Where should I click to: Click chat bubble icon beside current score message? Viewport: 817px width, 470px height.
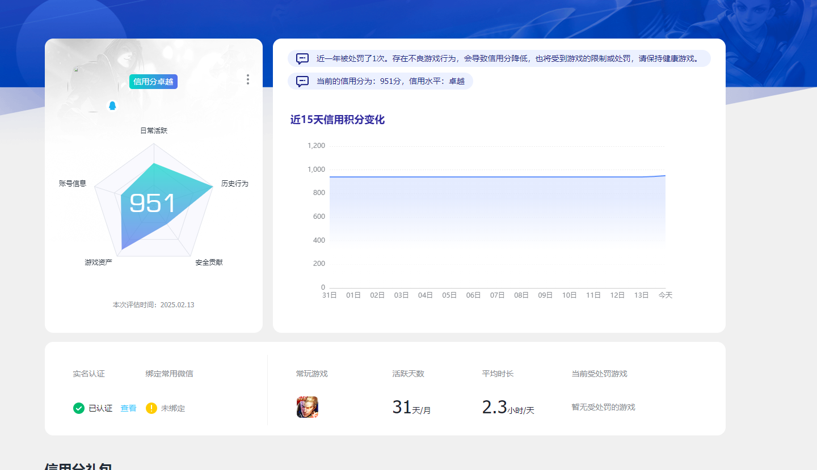(303, 81)
